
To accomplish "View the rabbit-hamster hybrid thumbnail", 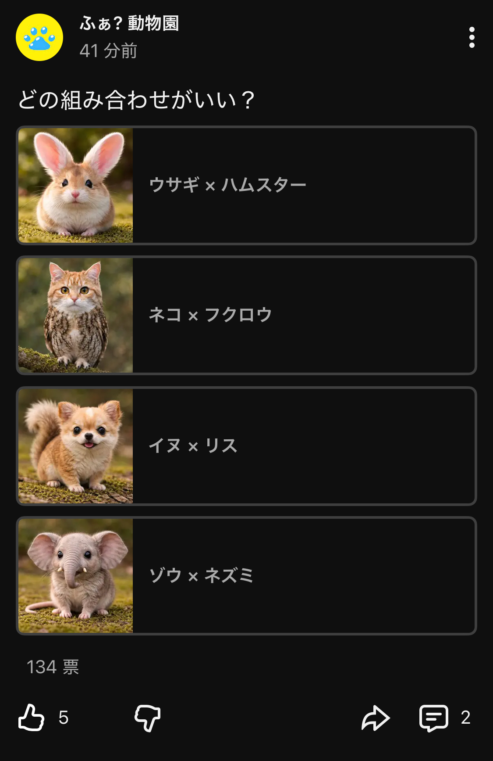I will [75, 185].
